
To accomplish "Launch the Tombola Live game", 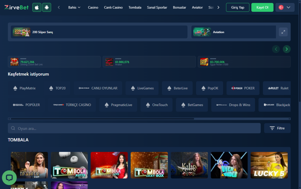I will coord(109,165).
